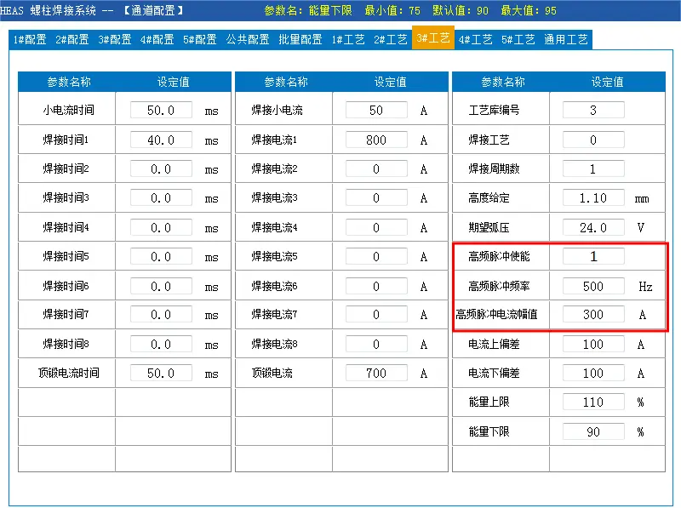Viewport: 681px width, 508px height.
Task: Focus the 焊接时间4 input field
Action: (161, 227)
